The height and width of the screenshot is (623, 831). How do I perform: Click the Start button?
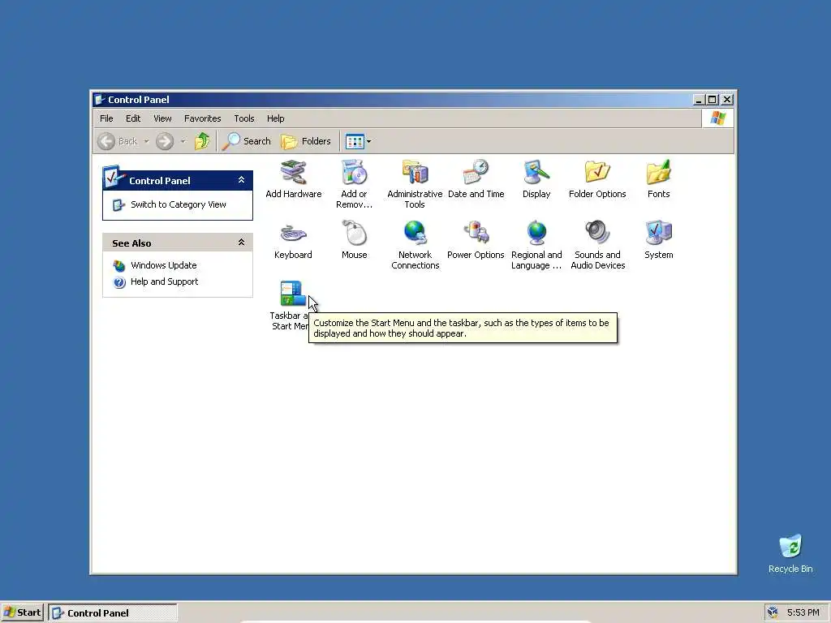[22, 612]
